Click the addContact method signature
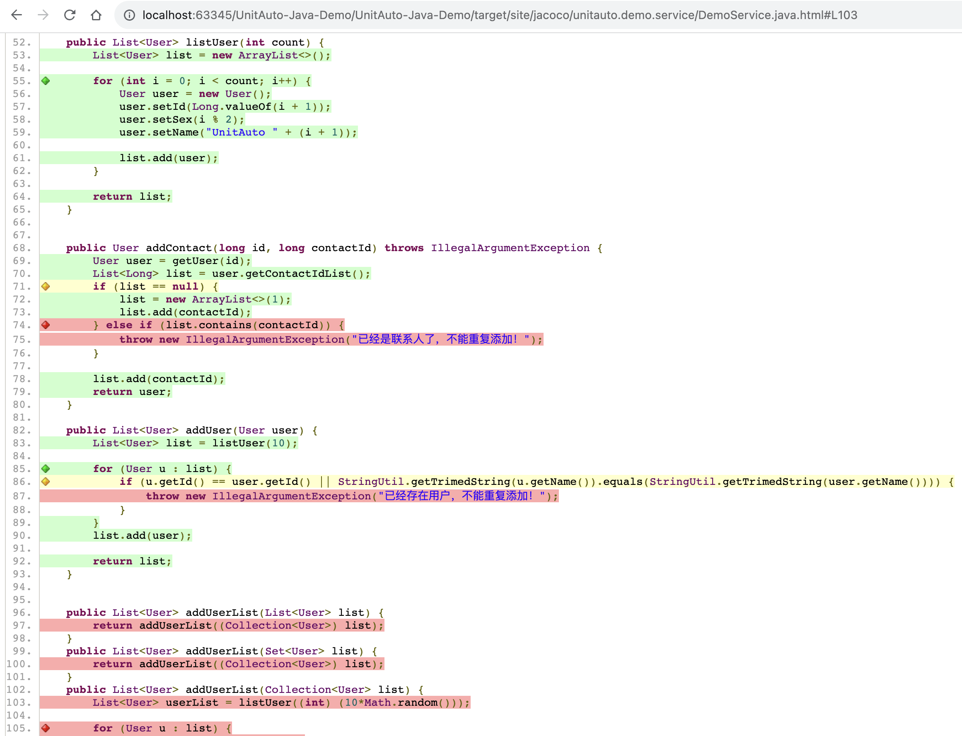 point(179,248)
